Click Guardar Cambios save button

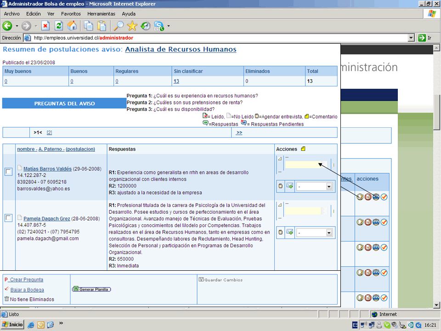[220, 280]
